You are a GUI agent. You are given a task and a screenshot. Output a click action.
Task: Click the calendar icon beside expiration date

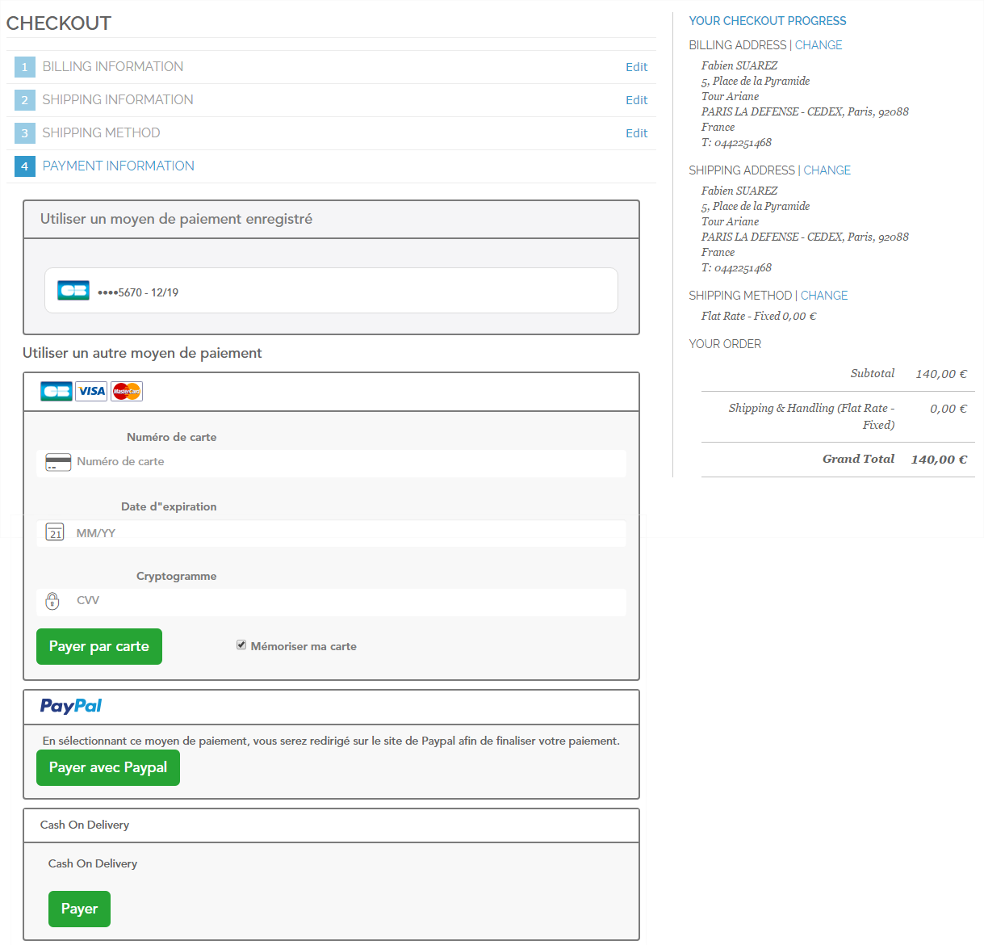tap(55, 532)
